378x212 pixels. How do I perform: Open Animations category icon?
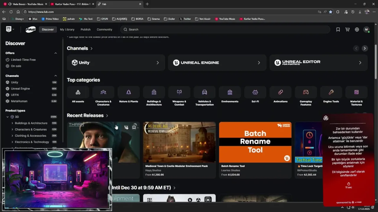pyautogui.click(x=281, y=92)
